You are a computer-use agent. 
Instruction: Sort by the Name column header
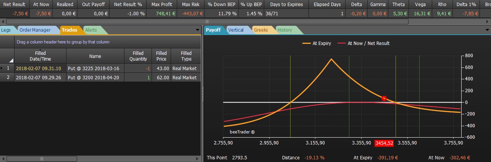(x=95, y=56)
